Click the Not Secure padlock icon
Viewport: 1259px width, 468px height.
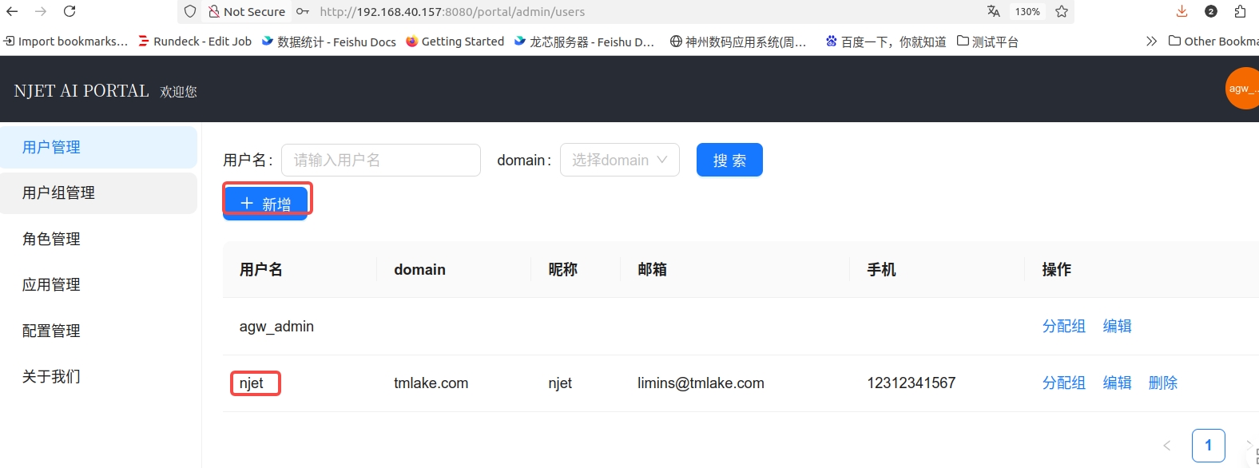click(x=214, y=11)
